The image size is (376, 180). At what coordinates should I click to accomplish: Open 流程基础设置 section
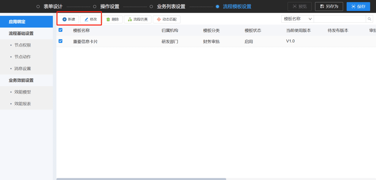[26, 33]
